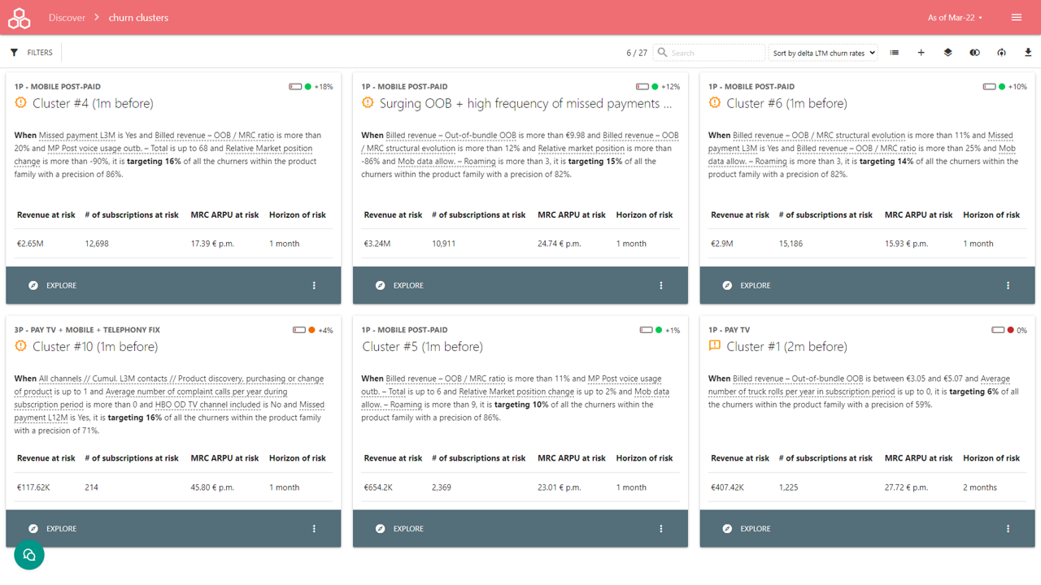Click the layers stack icon
This screenshot has height=585, width=1041.
point(948,53)
